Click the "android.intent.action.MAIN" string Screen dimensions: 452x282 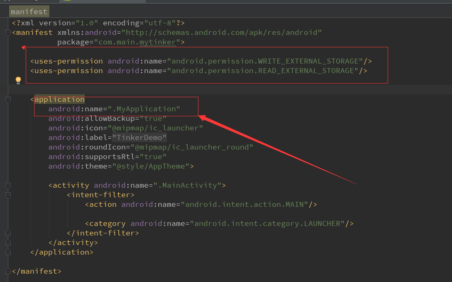[x=244, y=204]
